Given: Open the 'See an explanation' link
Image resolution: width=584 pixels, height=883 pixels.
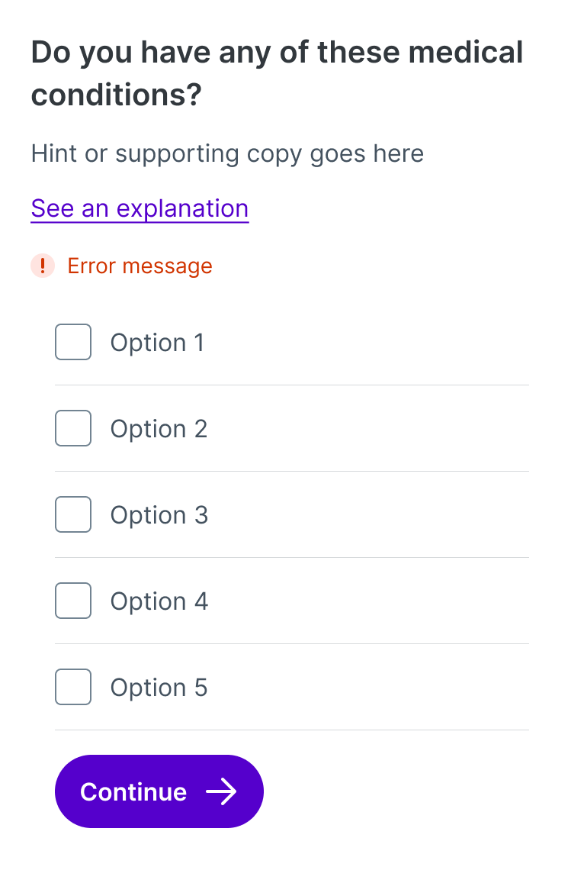Looking at the screenshot, I should tap(140, 208).
